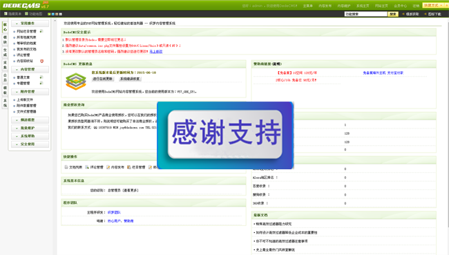The image size is (449, 255).
Task: Click the 赞助商 thanks link
Action: (x=128, y=221)
